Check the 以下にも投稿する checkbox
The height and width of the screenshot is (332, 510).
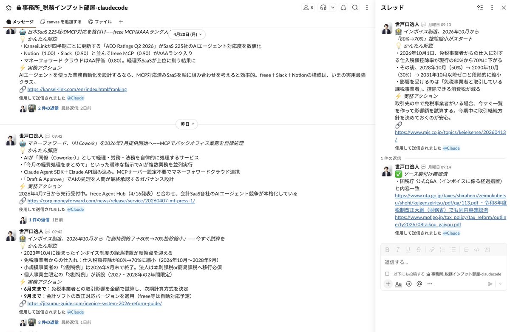[387, 274]
